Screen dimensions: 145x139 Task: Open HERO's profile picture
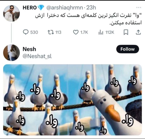(x=12, y=13)
